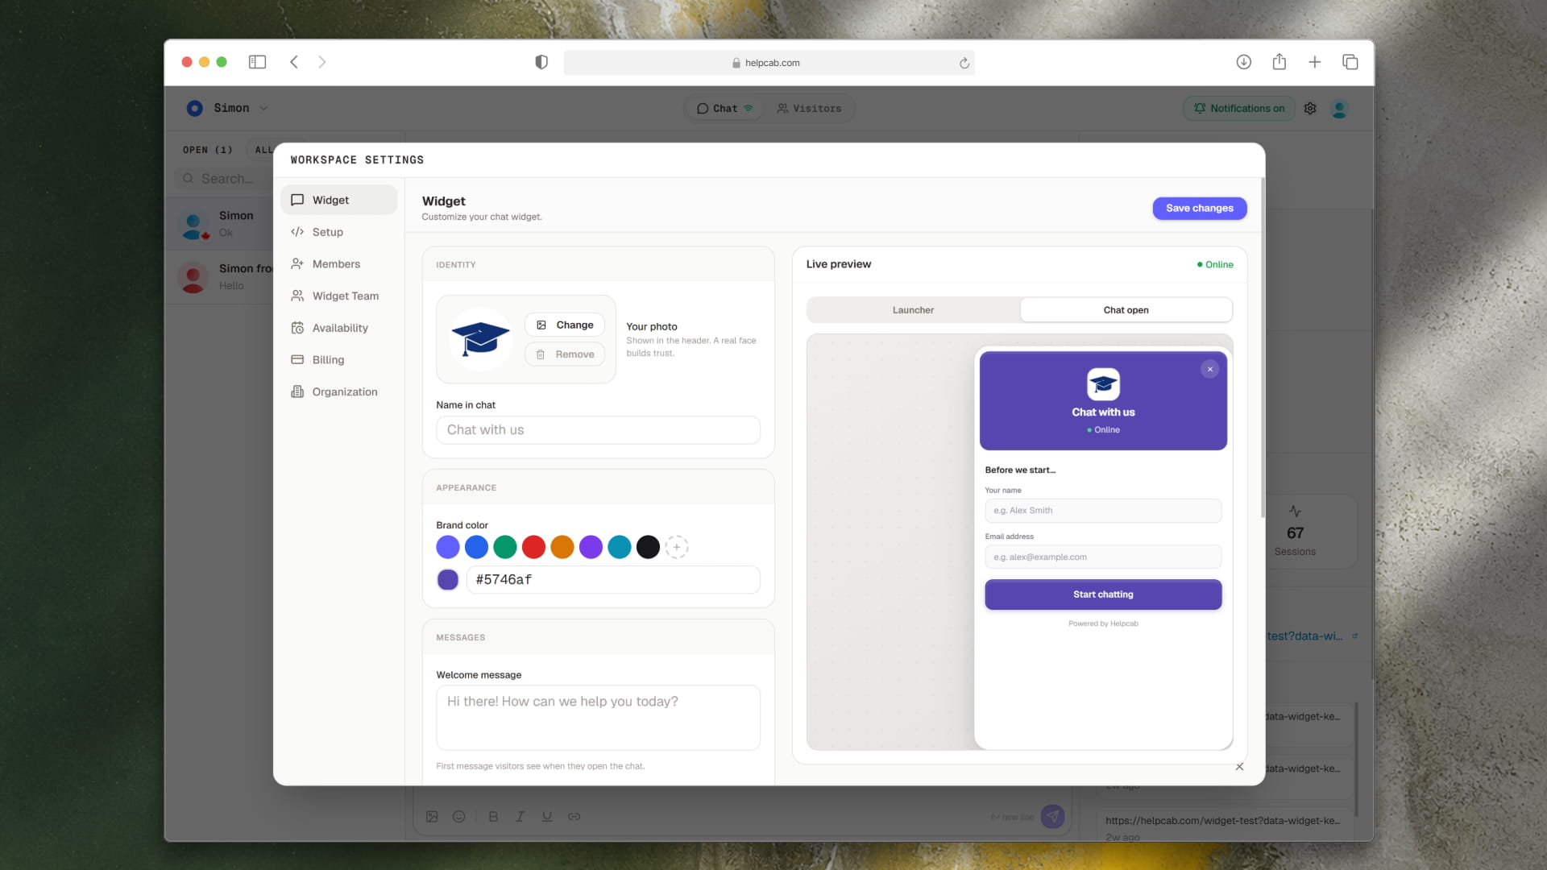Go forward in Safari history
The image size is (1547, 870).
coord(322,62)
